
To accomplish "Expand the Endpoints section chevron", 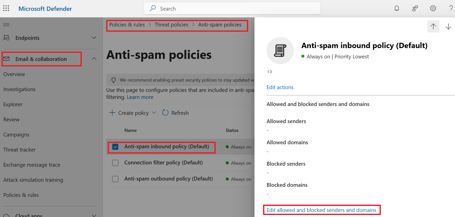I will coord(94,38).
